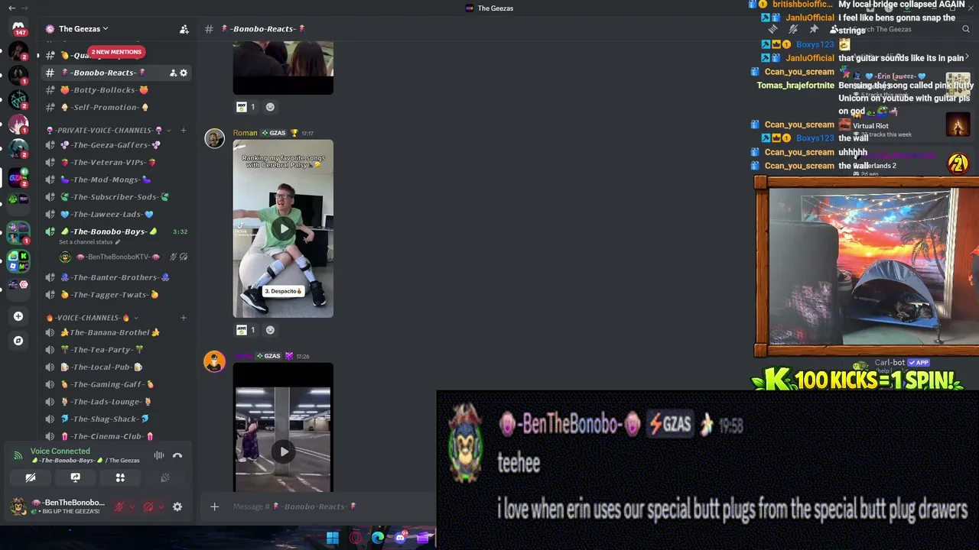Select the Botty-Bollocks channel
Screen dimensions: 979x550
(116, 90)
